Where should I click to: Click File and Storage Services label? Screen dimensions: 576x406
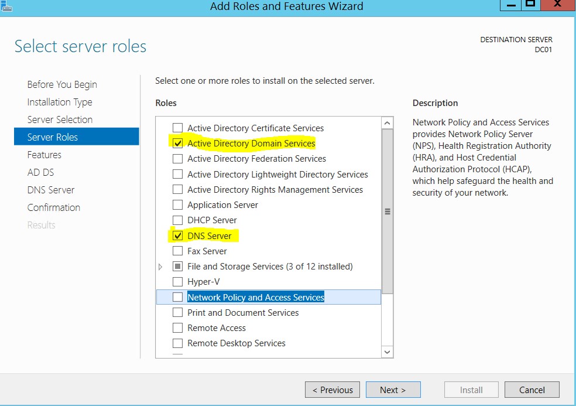point(270,266)
